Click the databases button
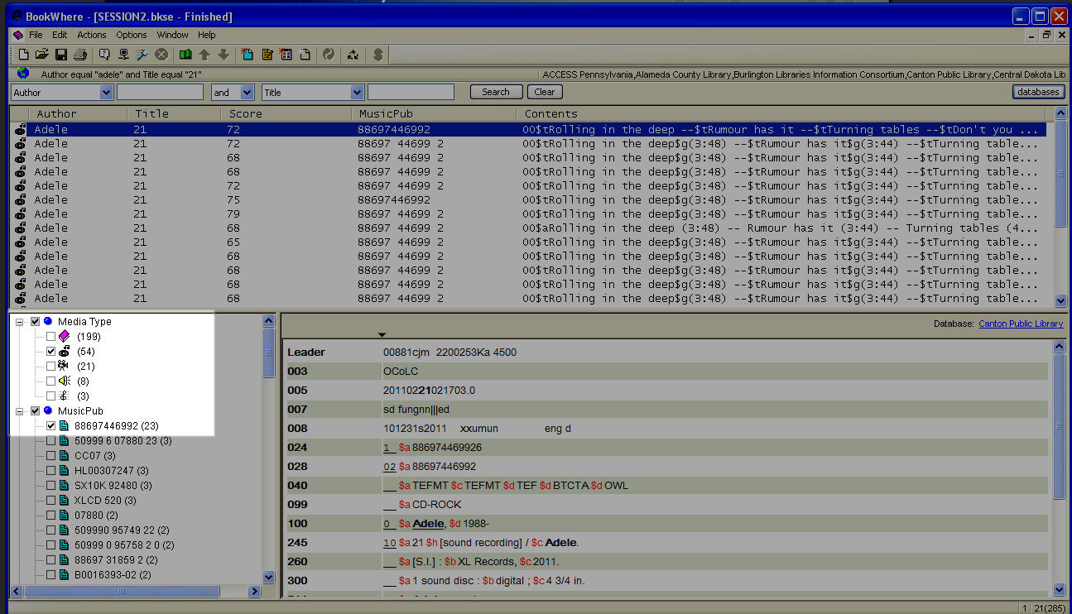1072x614 pixels. 1038,92
